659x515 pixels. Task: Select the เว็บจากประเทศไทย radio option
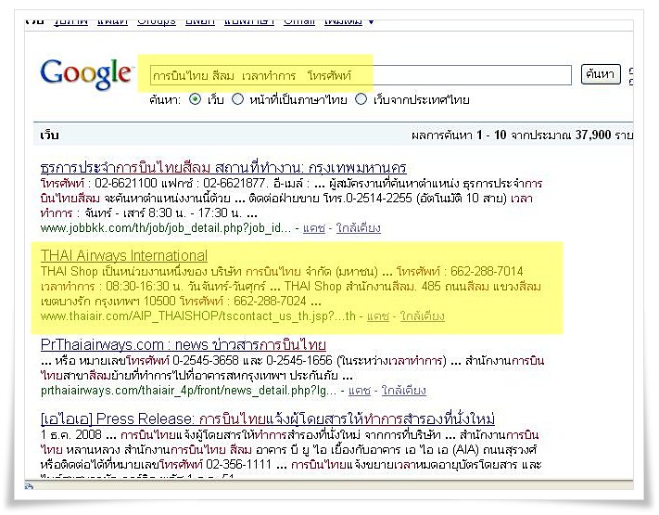click(x=361, y=99)
